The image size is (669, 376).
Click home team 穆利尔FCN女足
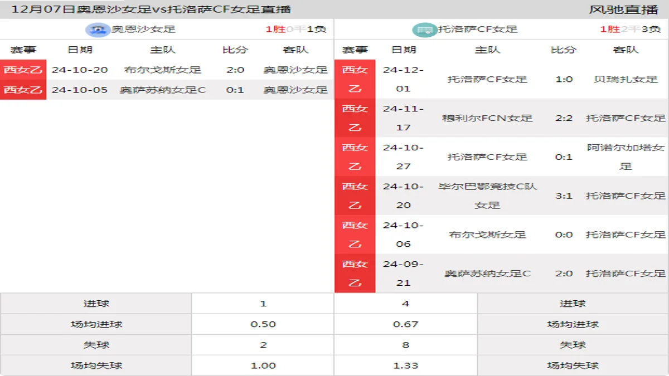[x=488, y=118]
